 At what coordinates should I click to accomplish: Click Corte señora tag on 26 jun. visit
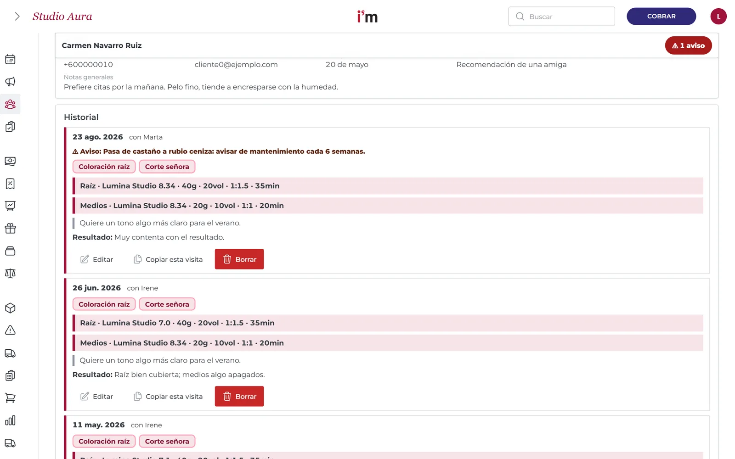(x=167, y=304)
